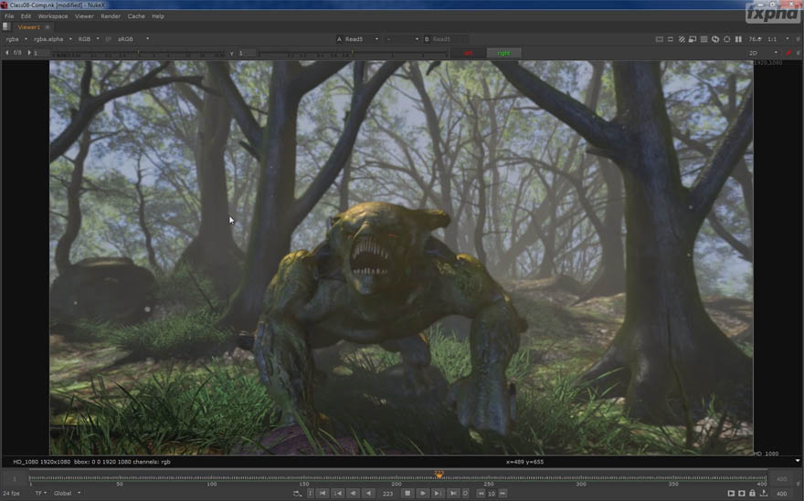Play forwards
This screenshot has height=501, width=804.
pyautogui.click(x=422, y=494)
